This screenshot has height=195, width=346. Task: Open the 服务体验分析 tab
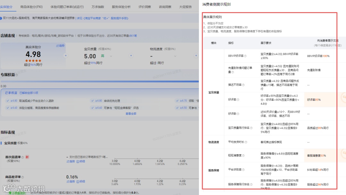tap(121, 7)
